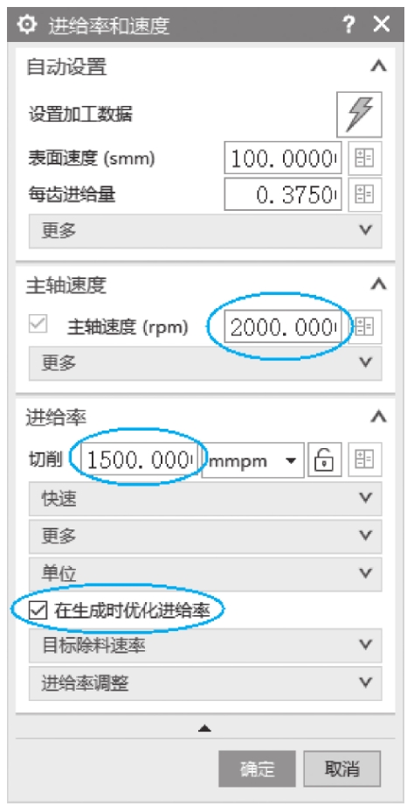Expand the 快速 section
Screen dimensions: 407x806
[205, 499]
